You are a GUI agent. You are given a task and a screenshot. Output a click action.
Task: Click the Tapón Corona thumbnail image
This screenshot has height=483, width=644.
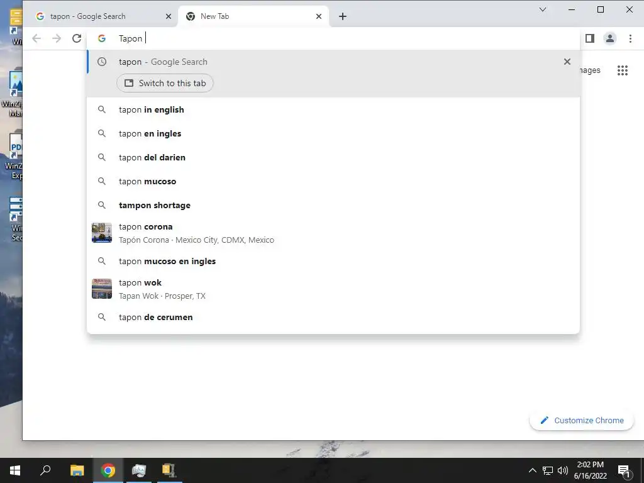click(102, 233)
